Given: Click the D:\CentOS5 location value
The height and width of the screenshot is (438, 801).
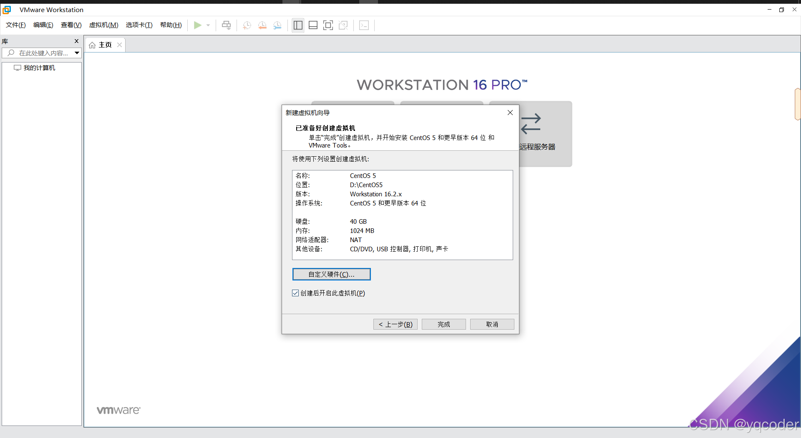Looking at the screenshot, I should [366, 185].
